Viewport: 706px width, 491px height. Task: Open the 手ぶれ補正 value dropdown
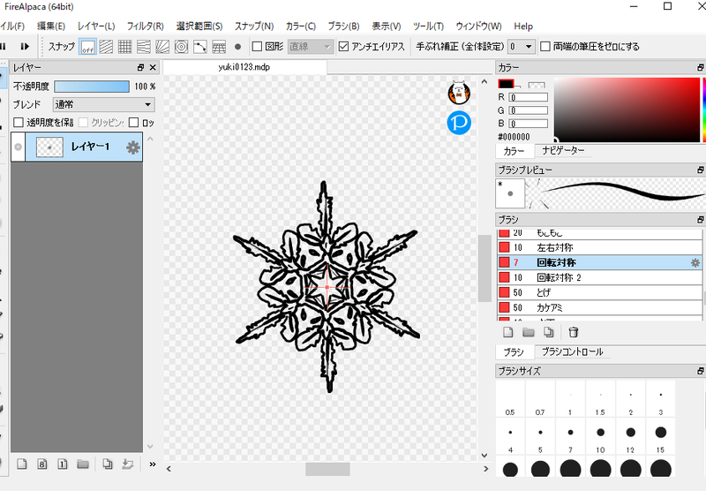point(522,47)
